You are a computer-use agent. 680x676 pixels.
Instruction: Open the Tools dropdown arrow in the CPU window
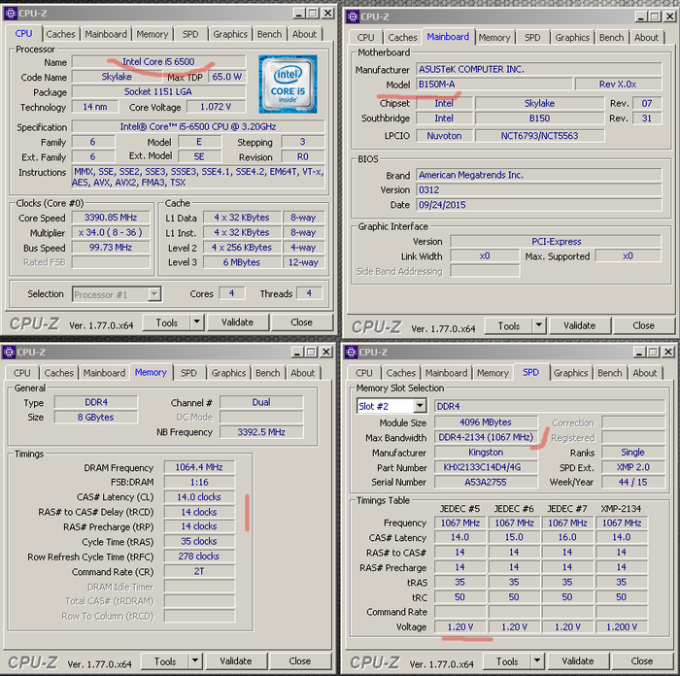(x=196, y=322)
